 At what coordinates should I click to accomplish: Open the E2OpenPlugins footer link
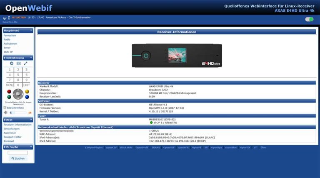tap(94, 148)
